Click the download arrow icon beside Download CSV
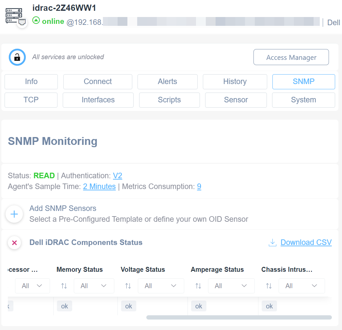This screenshot has width=342, height=330. [272, 242]
